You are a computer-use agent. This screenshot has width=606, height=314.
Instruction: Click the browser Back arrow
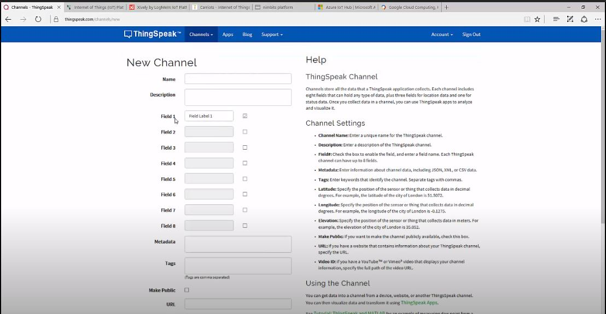pyautogui.click(x=8, y=19)
